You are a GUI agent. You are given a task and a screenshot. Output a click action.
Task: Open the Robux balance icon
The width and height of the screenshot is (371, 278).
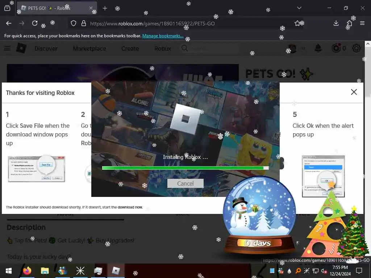point(336,48)
